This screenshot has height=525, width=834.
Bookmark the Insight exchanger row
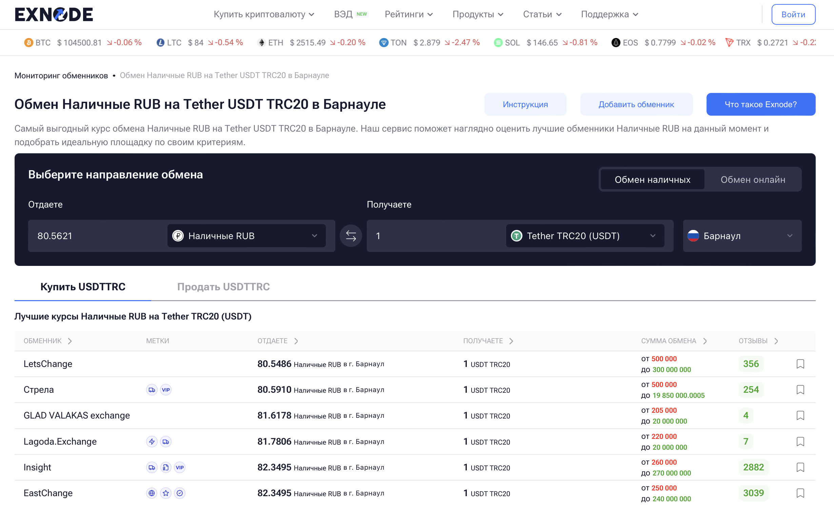click(800, 467)
